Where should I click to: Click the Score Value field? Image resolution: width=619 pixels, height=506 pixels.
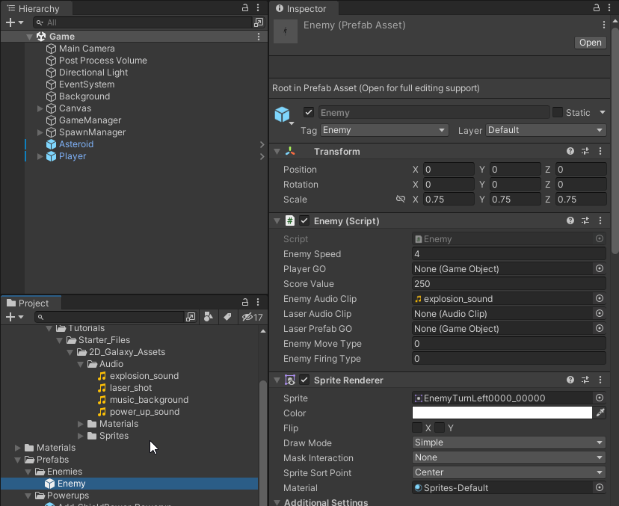(509, 284)
